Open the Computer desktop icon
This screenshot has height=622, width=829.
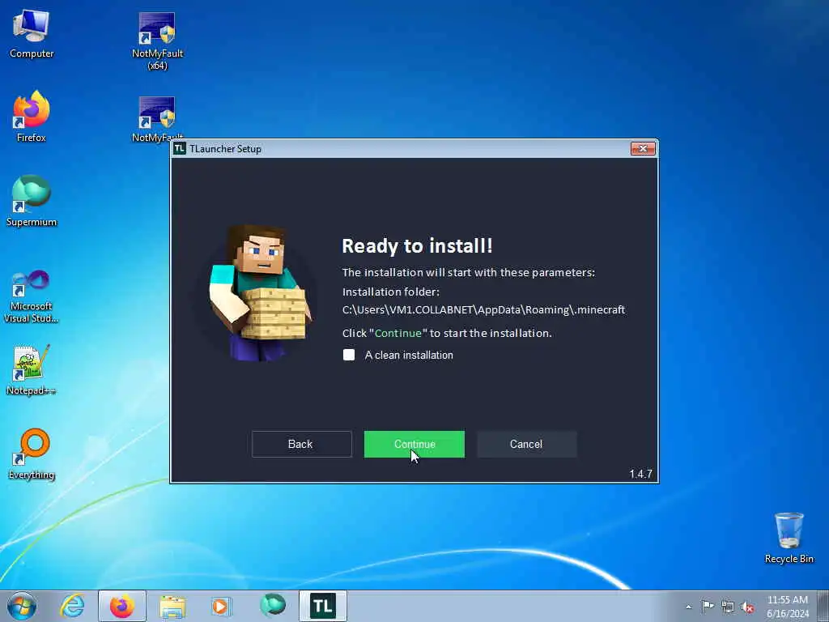[32, 33]
